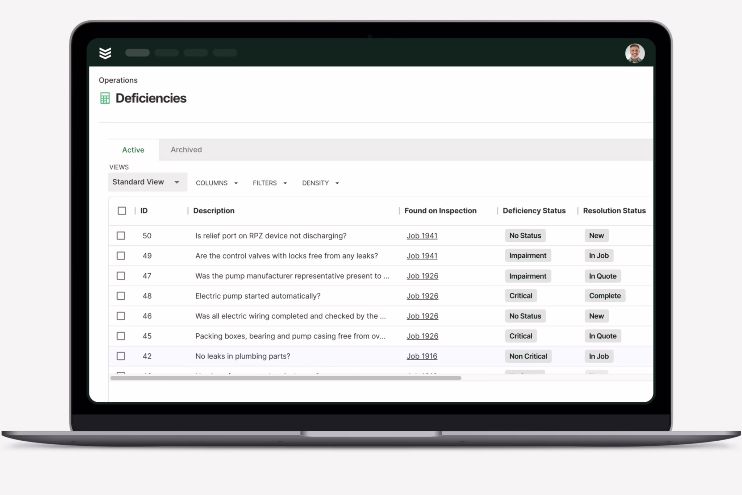
Task: Click the green Deficiencies table icon
Action: coord(105,98)
